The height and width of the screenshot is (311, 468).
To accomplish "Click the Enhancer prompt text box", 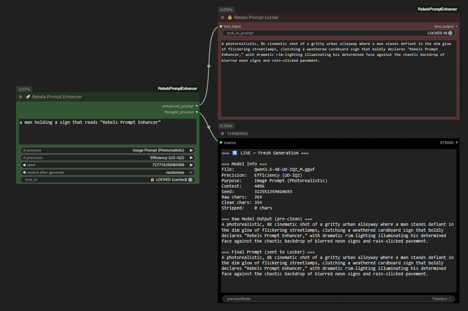I will [x=107, y=132].
